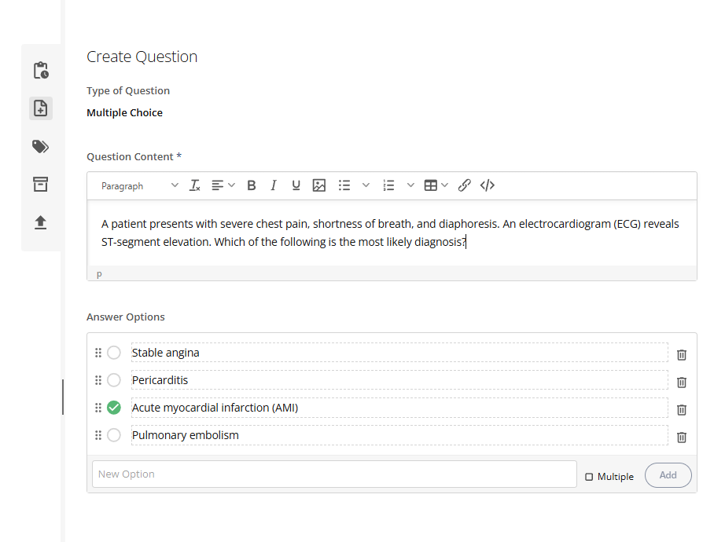725x542 pixels.
Task: Select the create question sidebar icon
Action: [40, 108]
